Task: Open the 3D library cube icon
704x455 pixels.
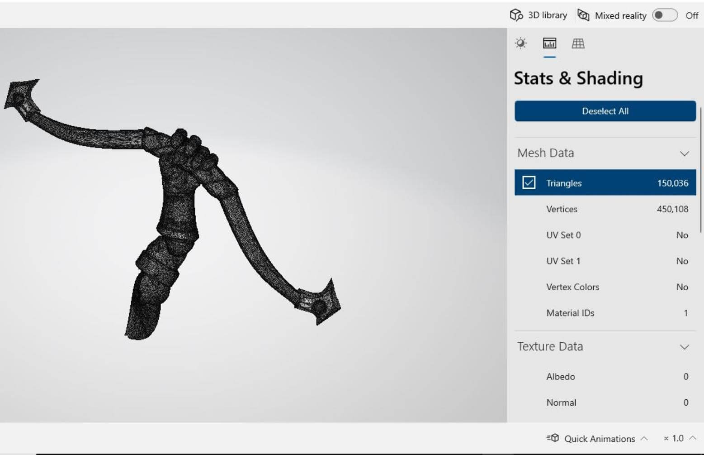Action: (516, 15)
